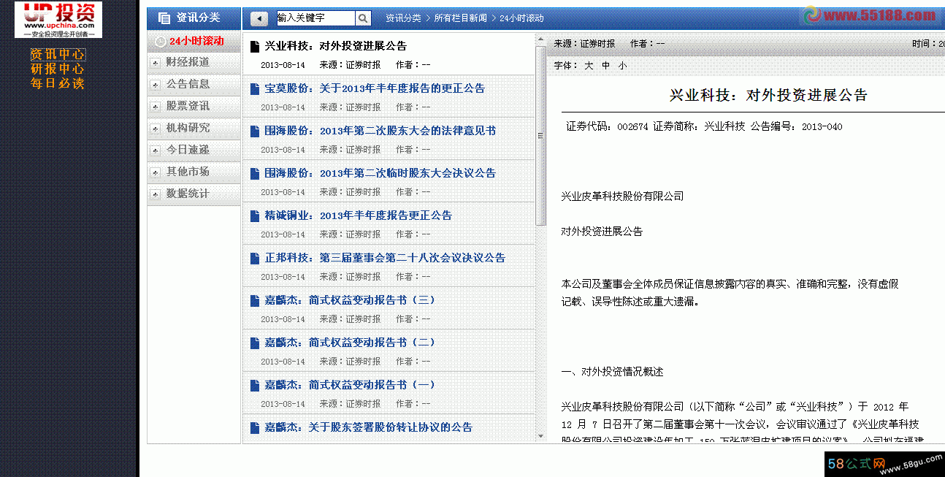945x477 pixels.
Task: Click the standalone line 对外投资进展公告 in the article body
Action: 602,232
